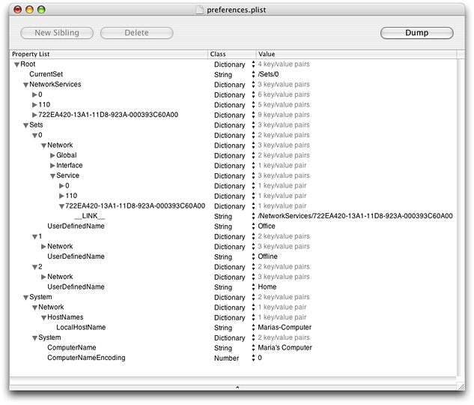Collapse the Root disclosure triangle
Viewport: 474px width, 405px height.
[x=16, y=64]
